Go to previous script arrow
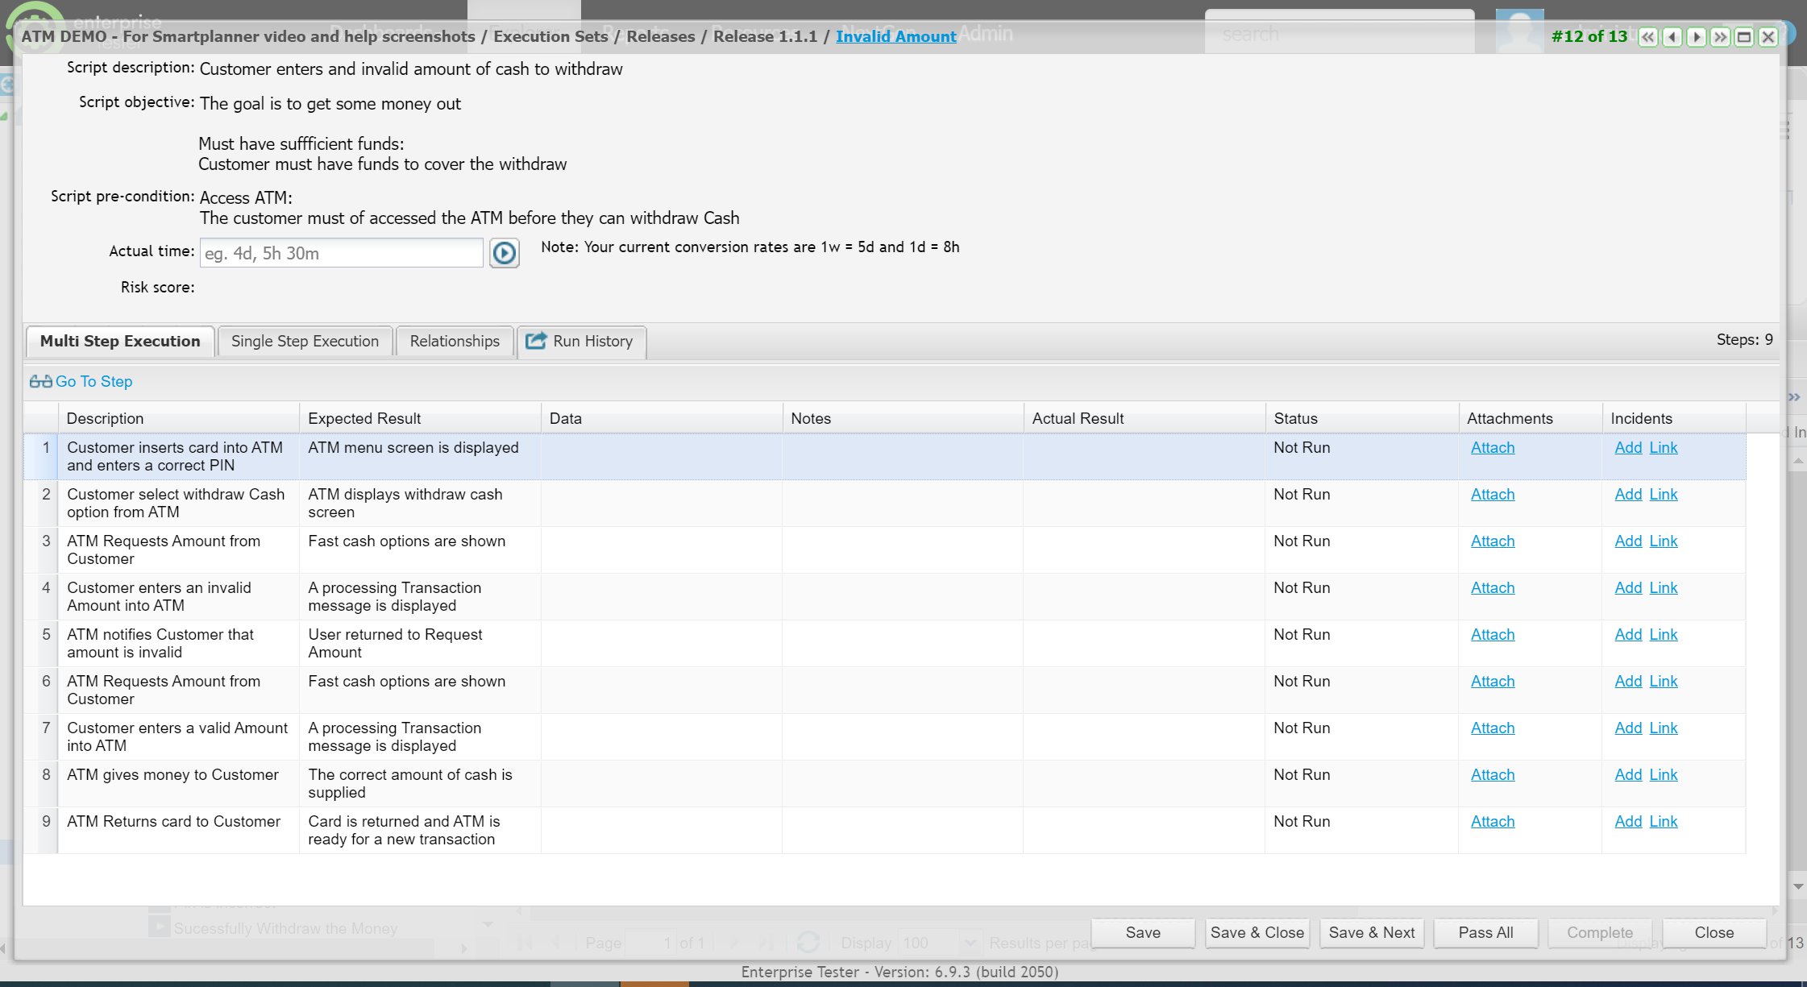Image resolution: width=1807 pixels, height=987 pixels. [1672, 37]
